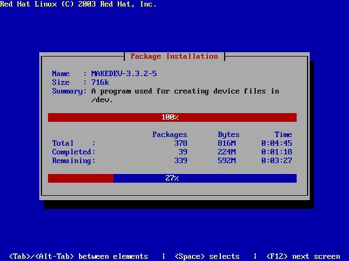Click the Red Hat Linux copyright header text
The width and height of the screenshot is (349, 261).
pyautogui.click(x=78, y=4)
